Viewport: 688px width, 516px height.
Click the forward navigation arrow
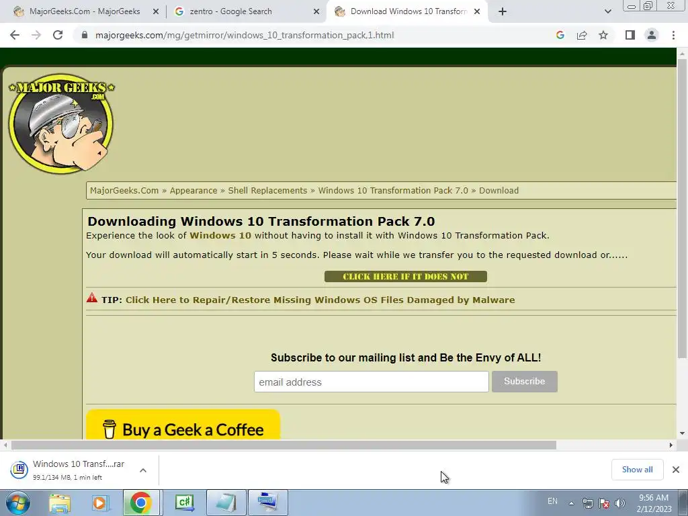[x=36, y=35]
